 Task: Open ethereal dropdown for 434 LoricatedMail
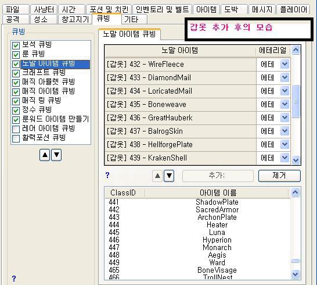(x=284, y=91)
